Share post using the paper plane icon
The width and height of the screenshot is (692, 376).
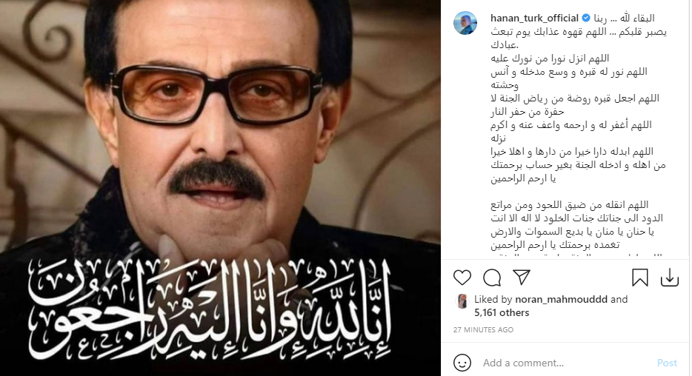point(521,278)
